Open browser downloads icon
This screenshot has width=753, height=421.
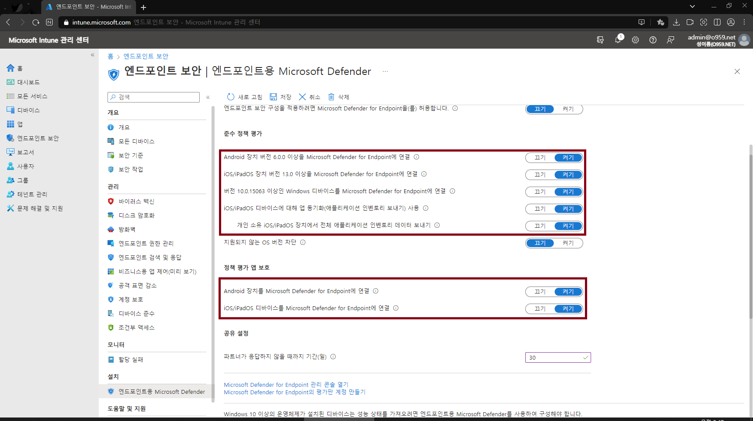(x=676, y=22)
